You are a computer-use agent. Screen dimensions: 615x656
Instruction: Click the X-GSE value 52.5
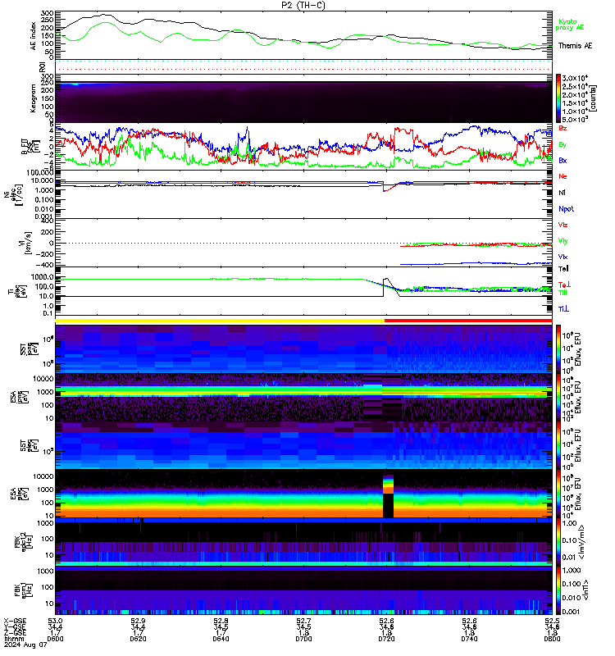(552, 621)
